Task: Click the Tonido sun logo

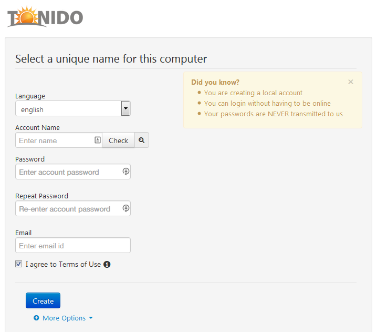Action: click(45, 16)
